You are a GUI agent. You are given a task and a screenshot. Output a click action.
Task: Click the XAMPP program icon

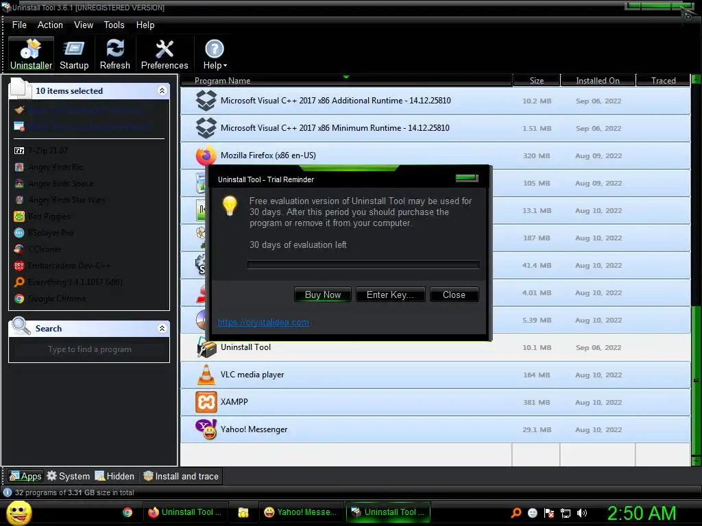tap(206, 402)
